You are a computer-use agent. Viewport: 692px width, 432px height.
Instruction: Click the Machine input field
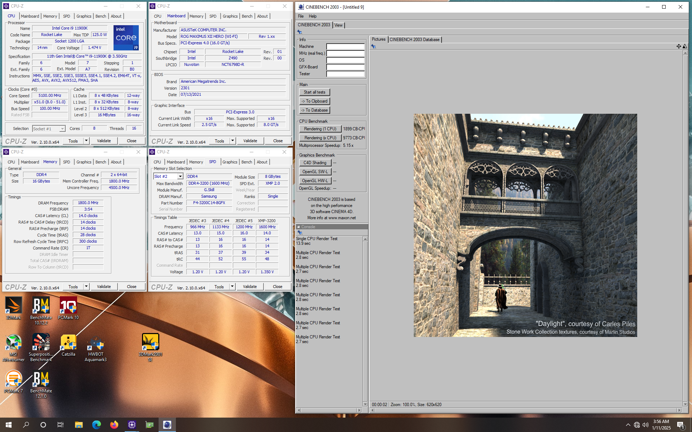(x=345, y=46)
